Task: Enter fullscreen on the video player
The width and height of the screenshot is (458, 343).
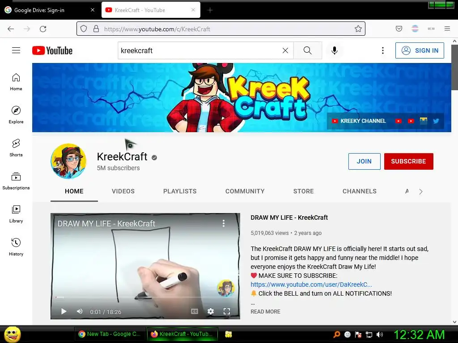Action: pyautogui.click(x=227, y=311)
